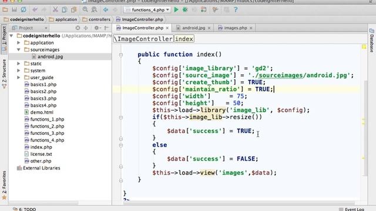
Task: Run functions_4.php with the green play icon
Action: [176, 9]
